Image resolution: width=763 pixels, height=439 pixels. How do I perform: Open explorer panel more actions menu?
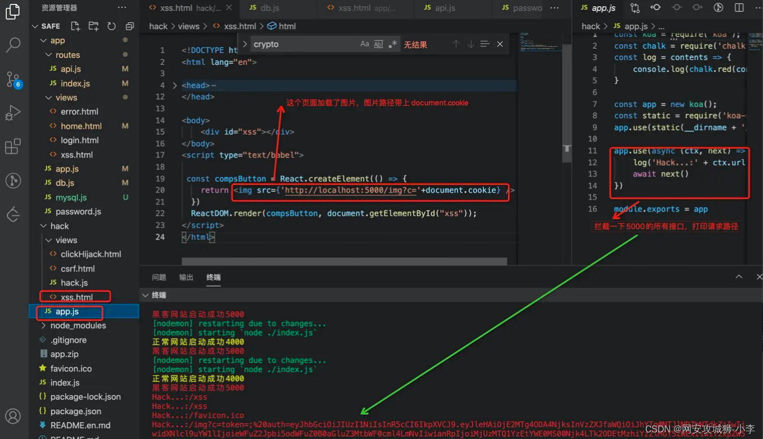[122, 8]
